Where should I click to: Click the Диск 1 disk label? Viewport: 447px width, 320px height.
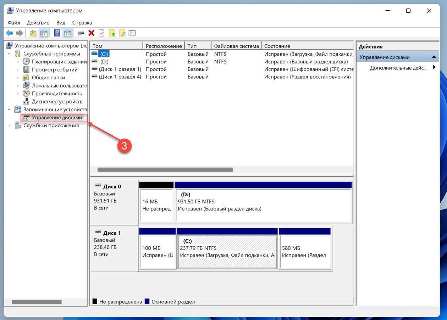coord(112,233)
